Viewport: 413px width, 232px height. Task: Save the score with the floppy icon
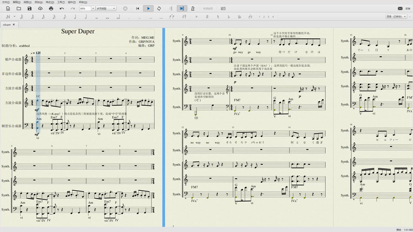[x=30, y=9]
